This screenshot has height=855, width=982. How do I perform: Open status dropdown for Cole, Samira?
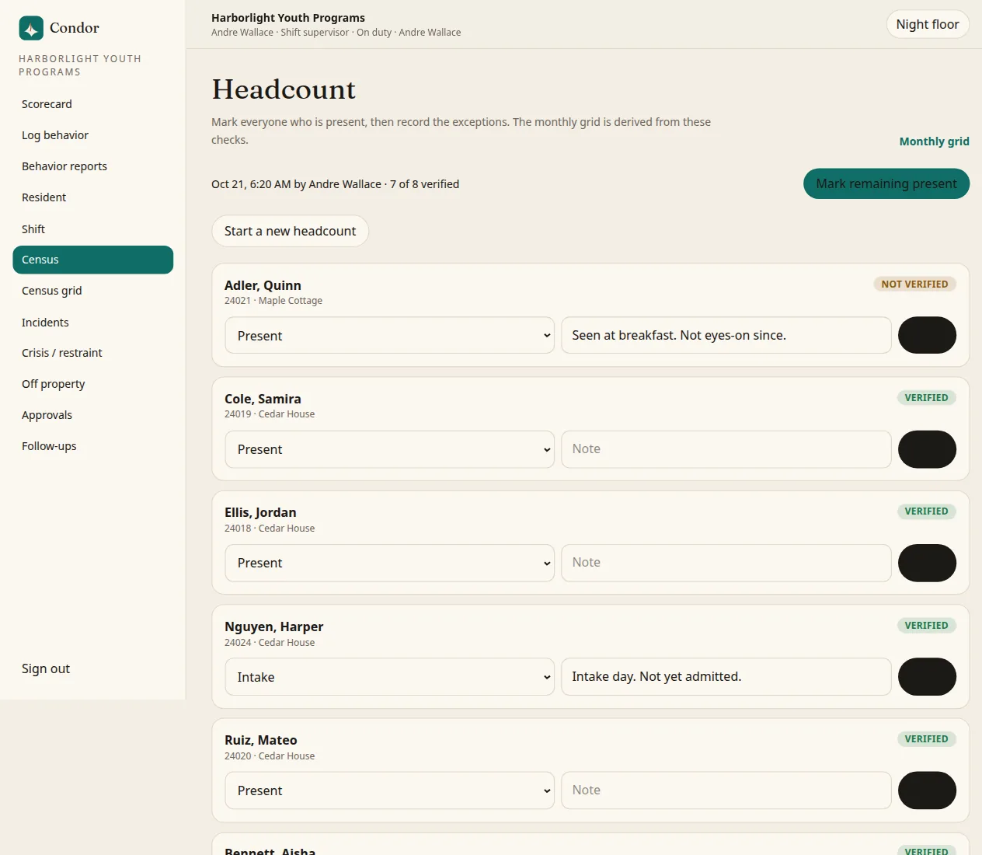point(389,449)
